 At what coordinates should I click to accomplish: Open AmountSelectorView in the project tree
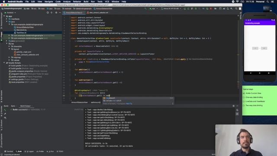24,27
